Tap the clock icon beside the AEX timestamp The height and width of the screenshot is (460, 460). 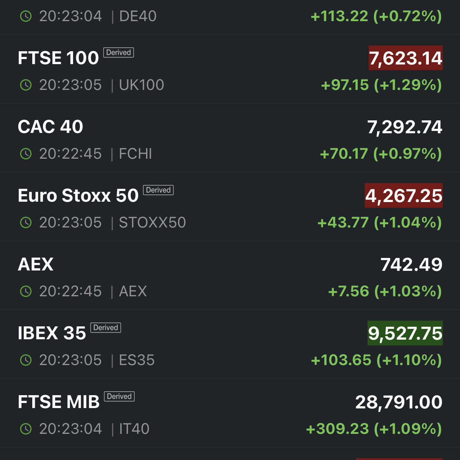click(x=26, y=291)
